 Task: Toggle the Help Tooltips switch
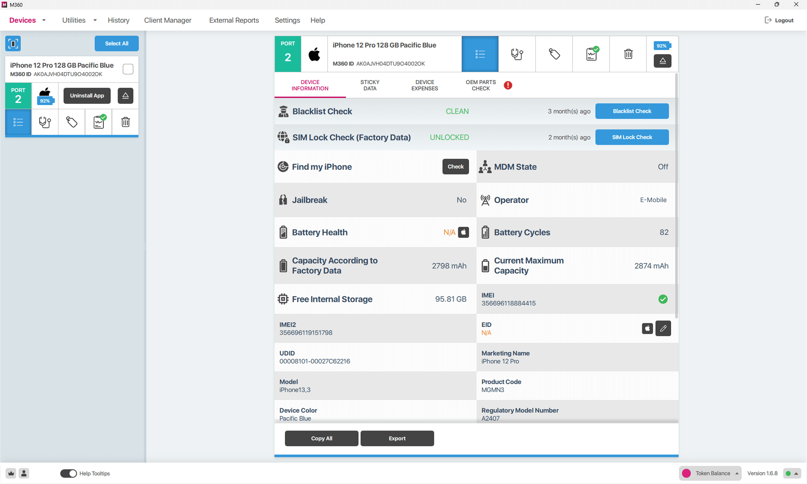68,473
